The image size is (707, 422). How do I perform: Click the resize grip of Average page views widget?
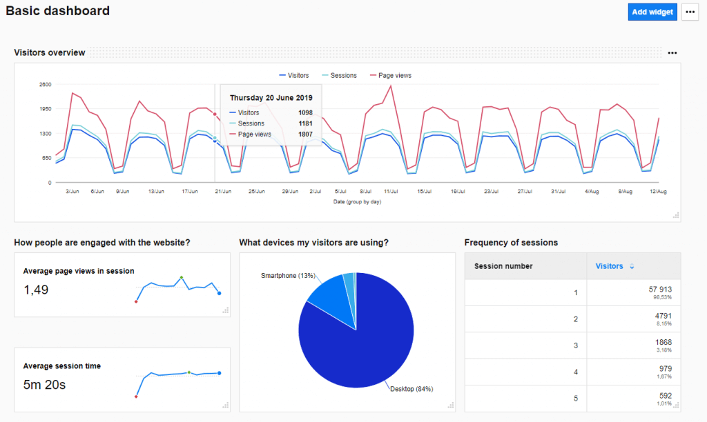(x=226, y=311)
